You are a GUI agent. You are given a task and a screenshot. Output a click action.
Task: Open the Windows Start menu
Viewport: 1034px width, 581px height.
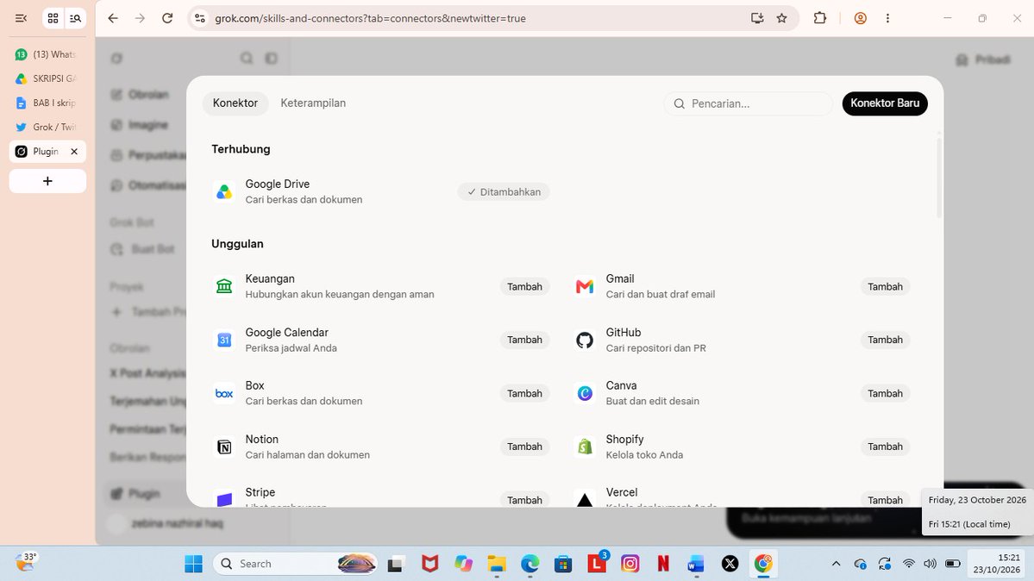point(193,563)
